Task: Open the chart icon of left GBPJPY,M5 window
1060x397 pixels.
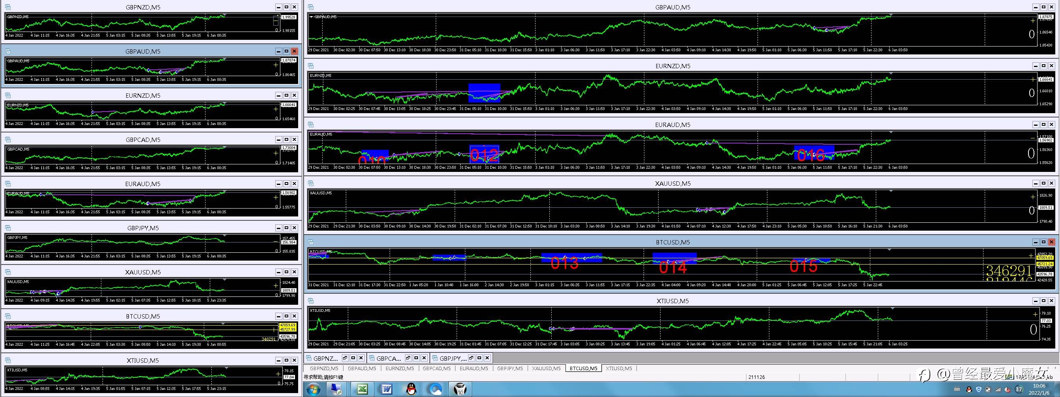Action: [x=8, y=227]
